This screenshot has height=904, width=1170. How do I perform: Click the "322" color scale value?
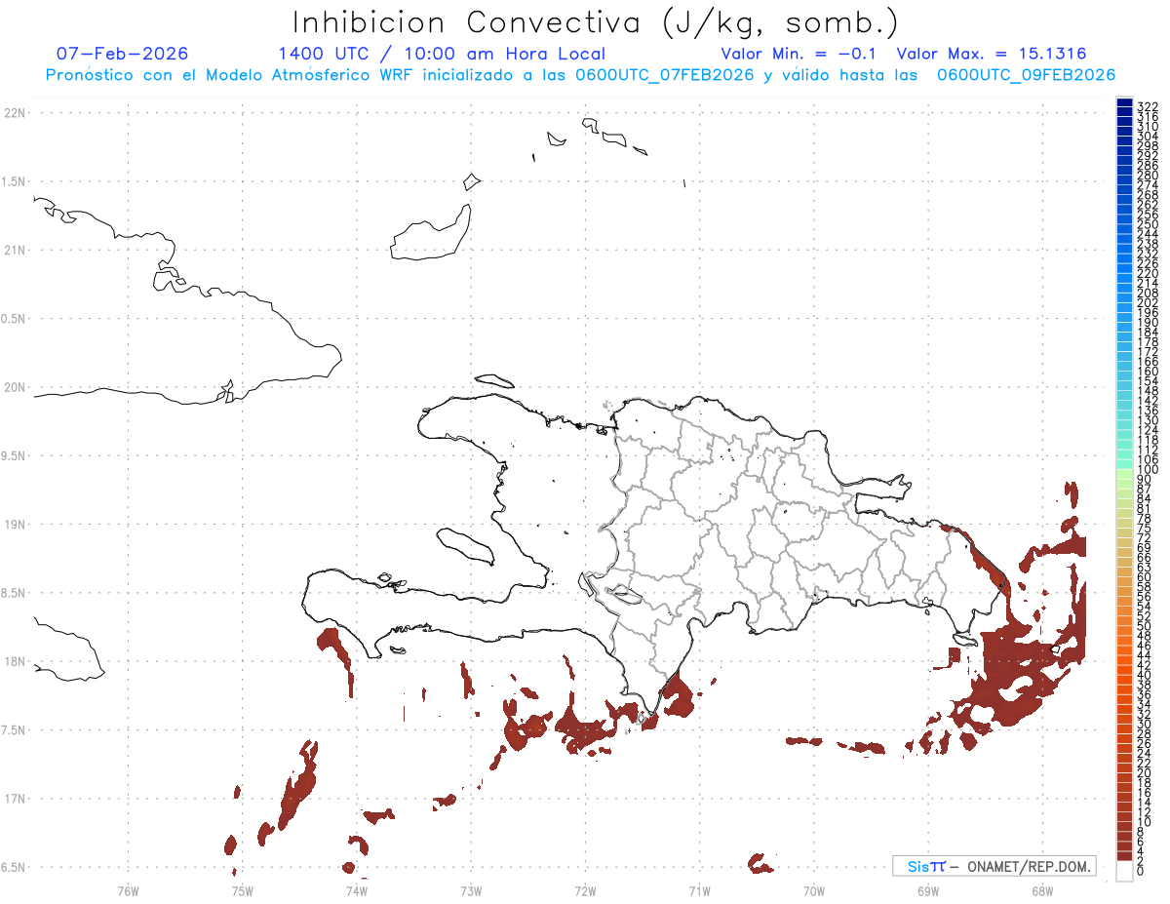[x=1148, y=105]
